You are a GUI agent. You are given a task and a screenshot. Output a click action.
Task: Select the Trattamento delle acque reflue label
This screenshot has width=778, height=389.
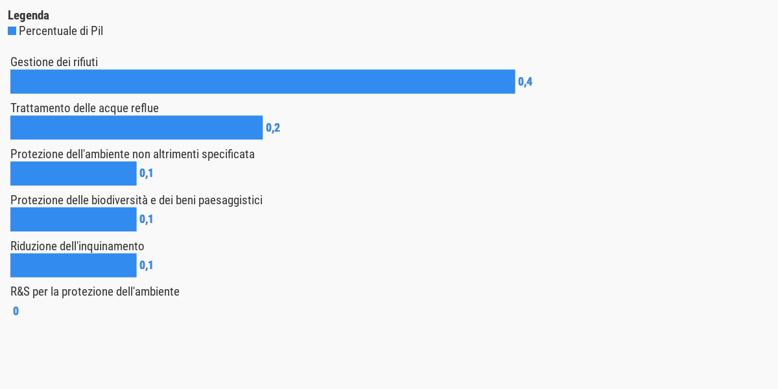[x=84, y=108]
